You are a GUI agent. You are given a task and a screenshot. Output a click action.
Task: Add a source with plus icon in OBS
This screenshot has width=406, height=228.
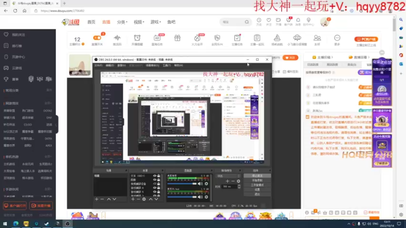tap(133, 199)
